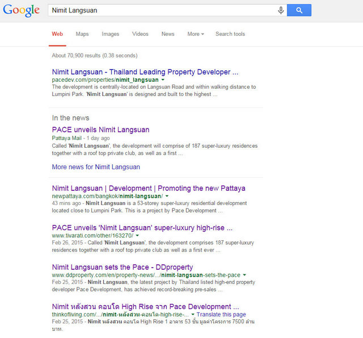The image size is (363, 338).
Task: Switch to the Maps tab
Action: (82, 34)
